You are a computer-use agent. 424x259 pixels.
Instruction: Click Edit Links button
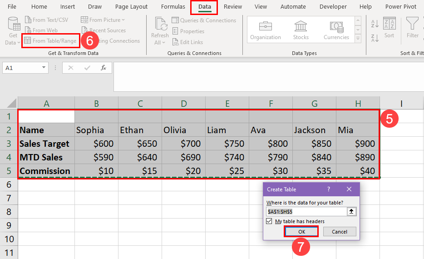(187, 42)
